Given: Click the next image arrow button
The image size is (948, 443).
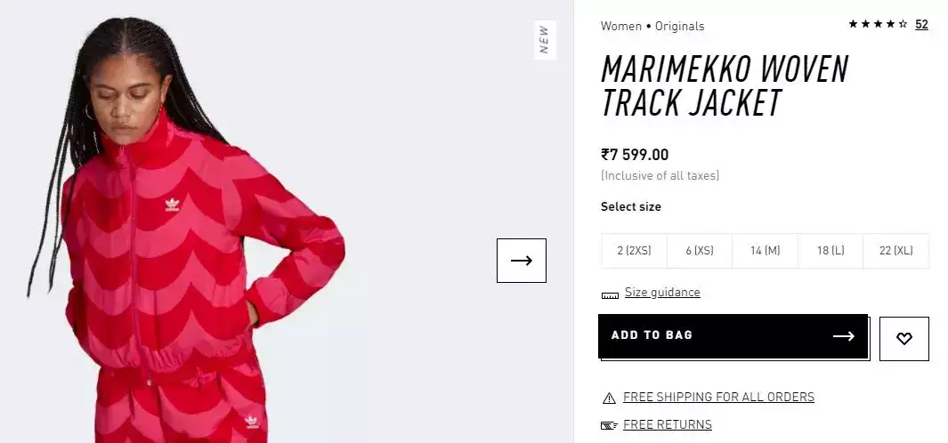Looking at the screenshot, I should point(521,261).
